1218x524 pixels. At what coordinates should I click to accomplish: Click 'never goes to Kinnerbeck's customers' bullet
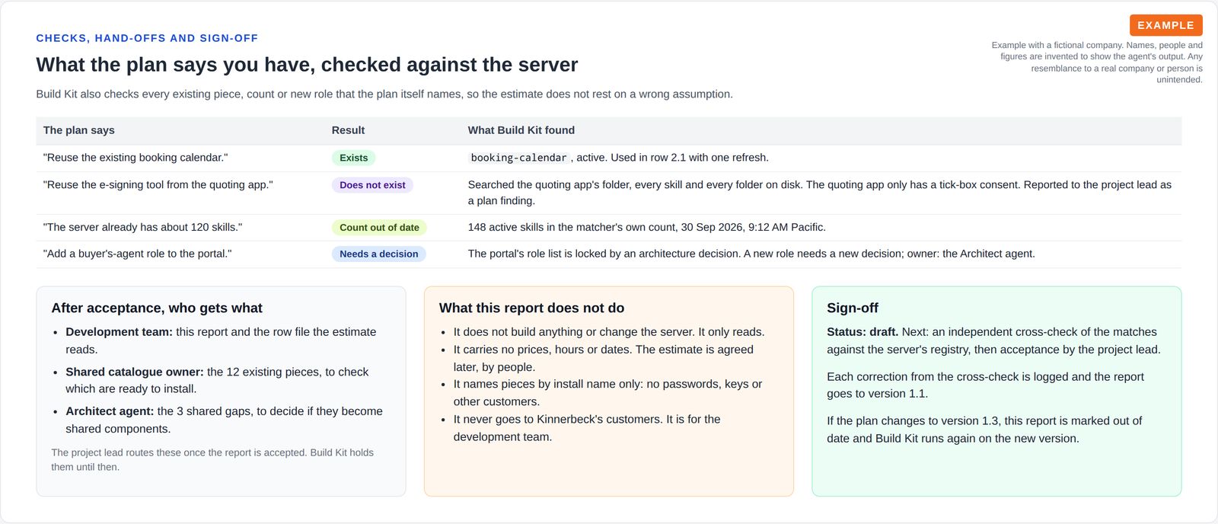coord(587,428)
